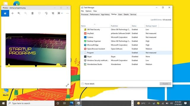190x106 pixels.
Task: Click the Windows Security notification shield icon
Action: [85, 60]
